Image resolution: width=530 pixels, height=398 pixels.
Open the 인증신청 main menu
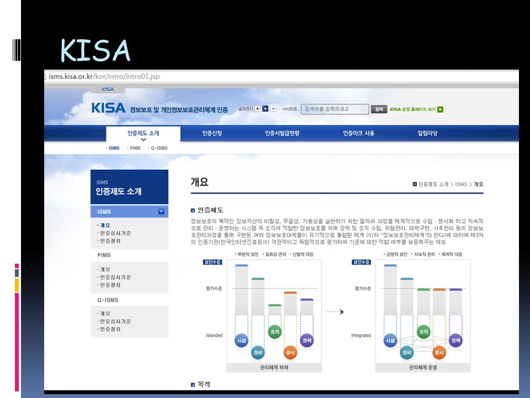tap(212, 133)
